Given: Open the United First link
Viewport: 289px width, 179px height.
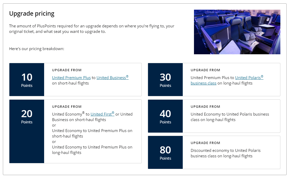Looking at the screenshot, I should coord(102,114).
